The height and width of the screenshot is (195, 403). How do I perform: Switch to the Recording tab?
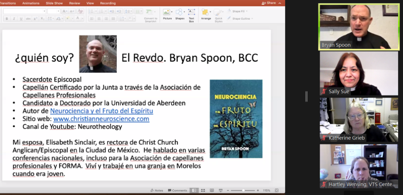pos(107,3)
